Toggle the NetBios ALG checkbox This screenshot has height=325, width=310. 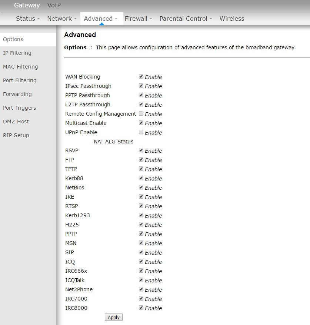(x=141, y=188)
